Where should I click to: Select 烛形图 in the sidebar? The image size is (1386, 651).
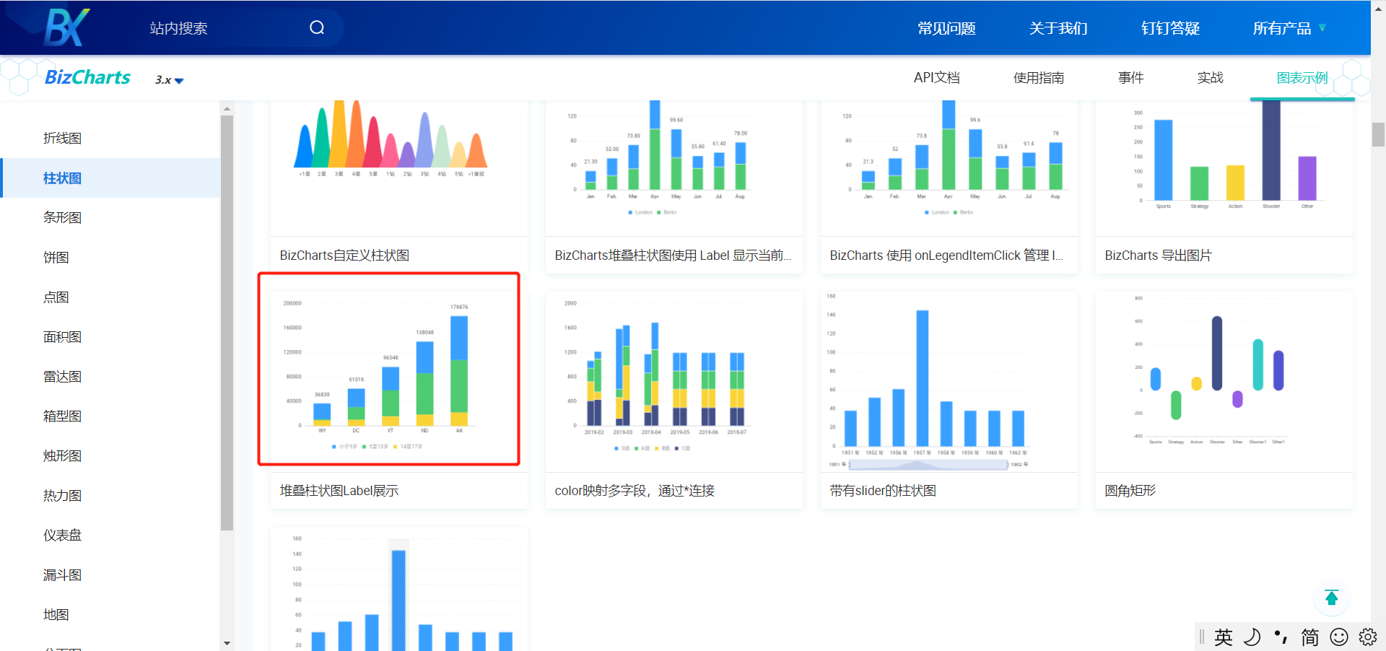coord(62,455)
